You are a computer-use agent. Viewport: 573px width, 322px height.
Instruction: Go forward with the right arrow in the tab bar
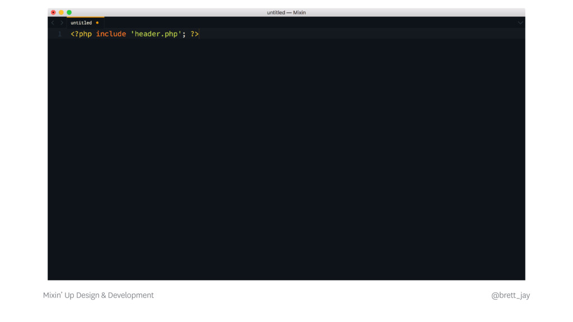(x=62, y=22)
